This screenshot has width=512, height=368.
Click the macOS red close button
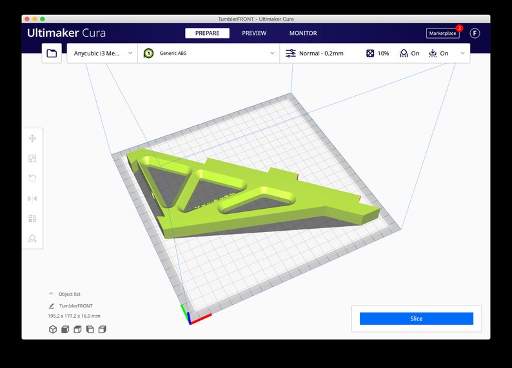click(27, 19)
